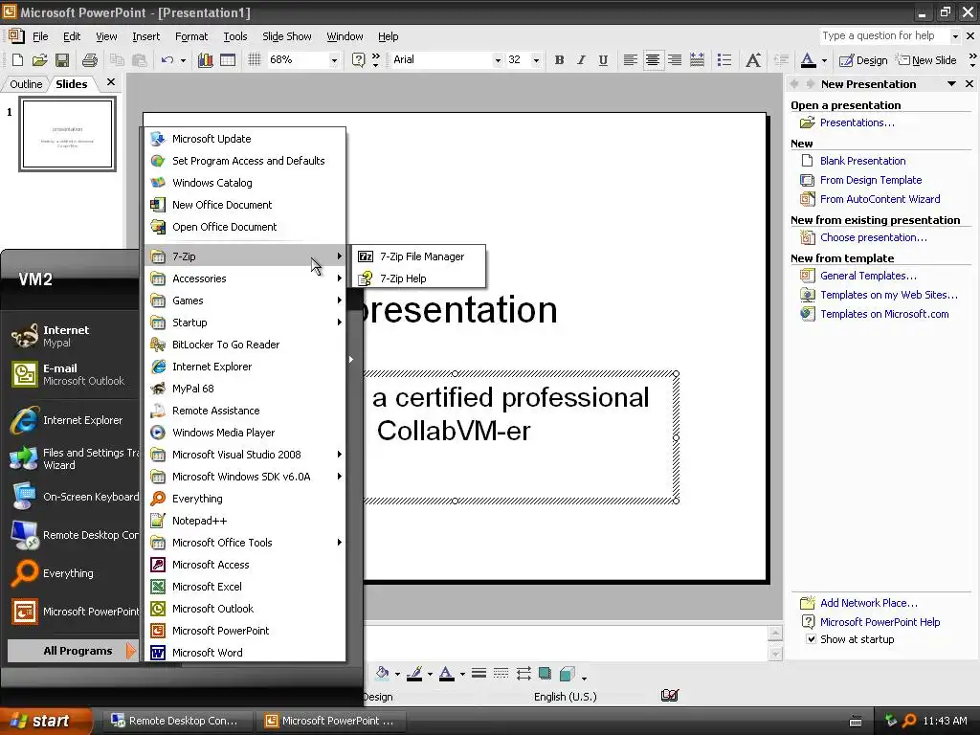Open the Design task pane

[x=864, y=60]
